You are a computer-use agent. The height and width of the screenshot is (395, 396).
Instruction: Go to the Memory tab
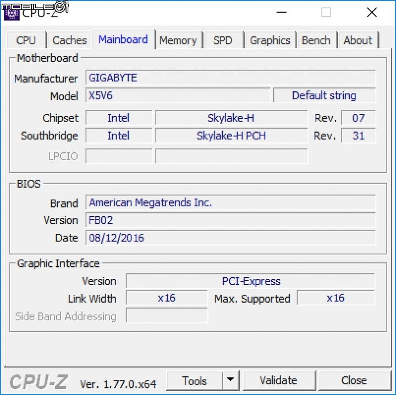click(x=178, y=40)
